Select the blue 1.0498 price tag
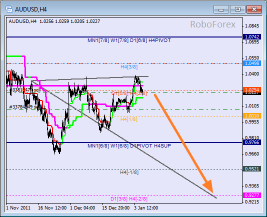Viewport: 267px width, 217px height. (x=252, y=63)
